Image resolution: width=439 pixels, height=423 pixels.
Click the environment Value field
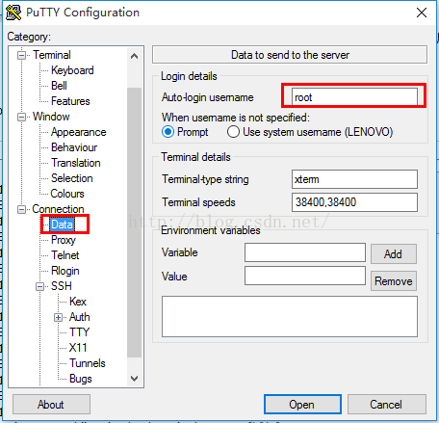click(x=305, y=276)
